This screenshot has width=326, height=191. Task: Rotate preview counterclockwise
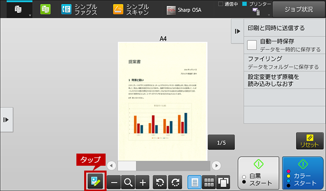[x=160, y=182]
